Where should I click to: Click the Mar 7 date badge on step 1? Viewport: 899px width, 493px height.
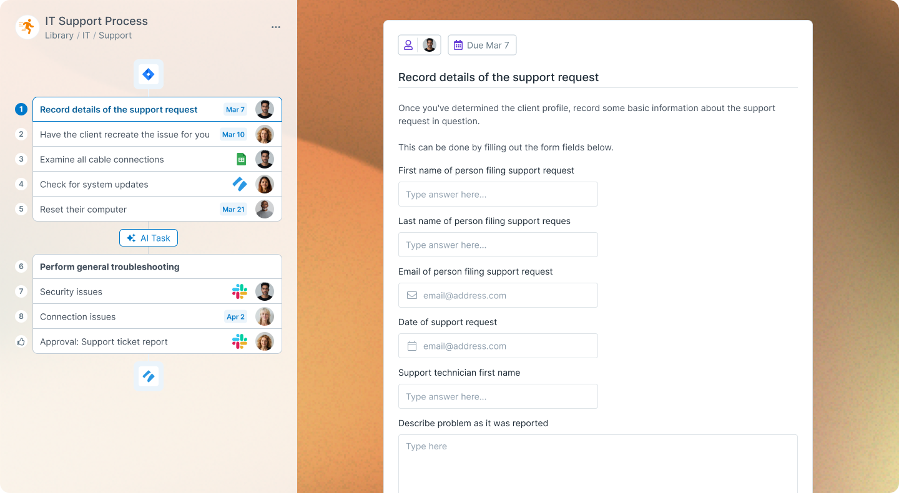[x=235, y=109]
